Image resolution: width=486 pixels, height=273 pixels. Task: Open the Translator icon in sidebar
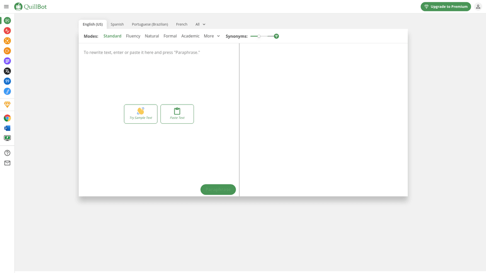coord(7,71)
